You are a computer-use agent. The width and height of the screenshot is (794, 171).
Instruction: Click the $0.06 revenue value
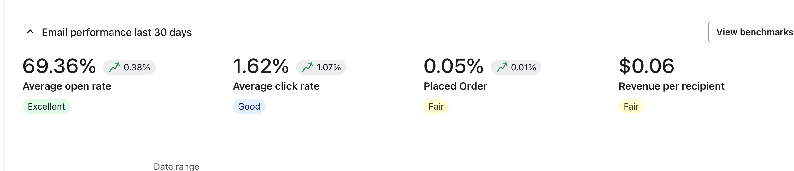646,66
